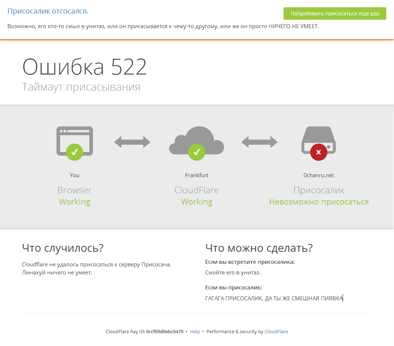394x346 pixels.
Task: Click the double arrow between cloud and server
Action: [x=259, y=142]
